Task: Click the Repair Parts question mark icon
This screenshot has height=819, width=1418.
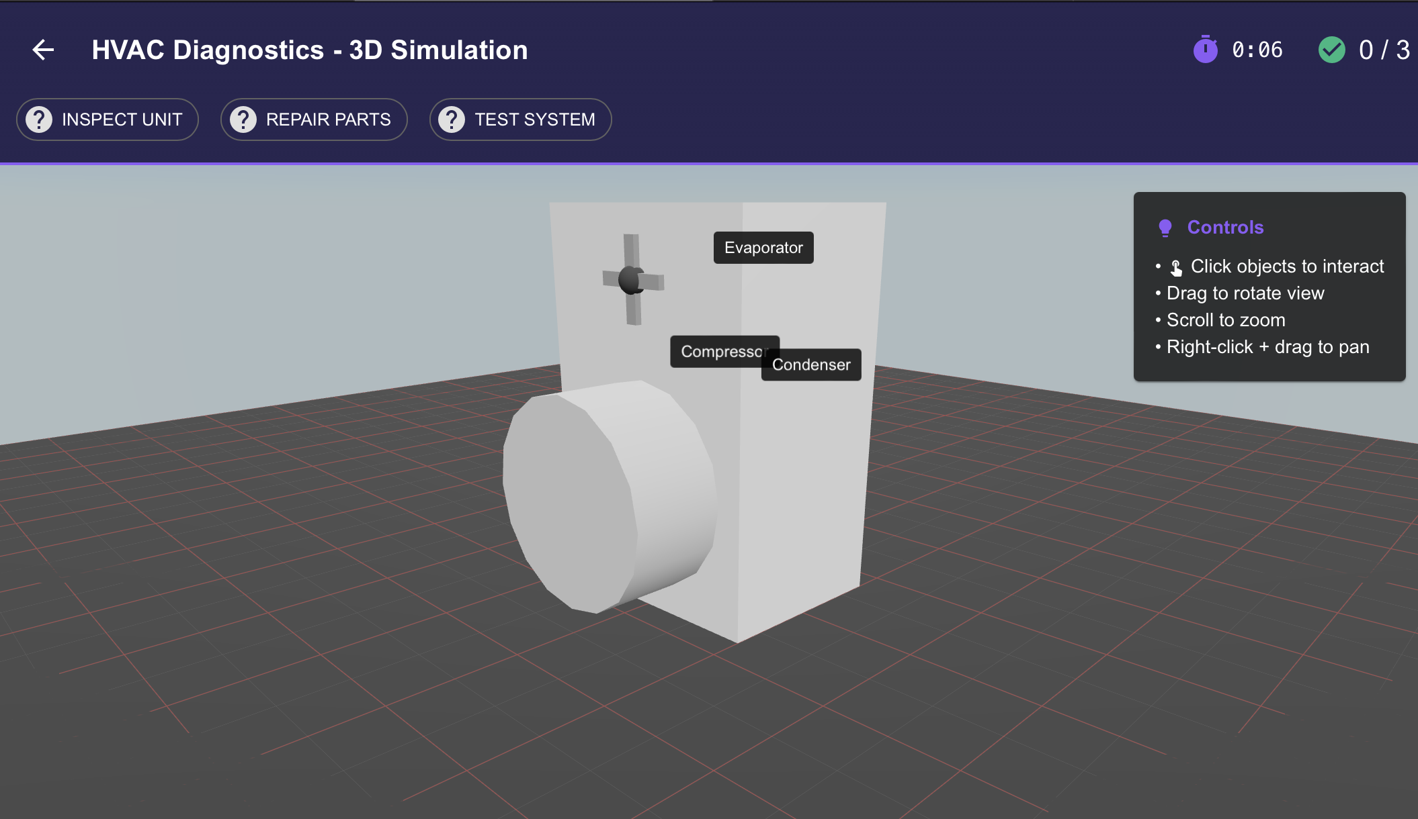Action: (243, 119)
